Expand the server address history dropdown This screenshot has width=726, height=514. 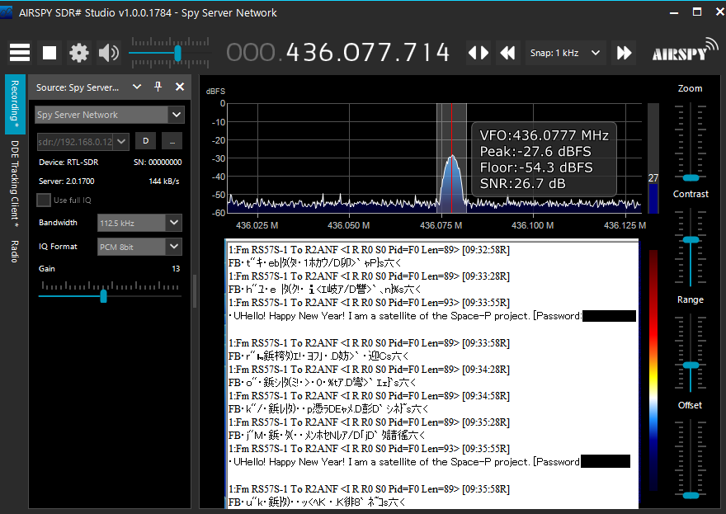(121, 142)
